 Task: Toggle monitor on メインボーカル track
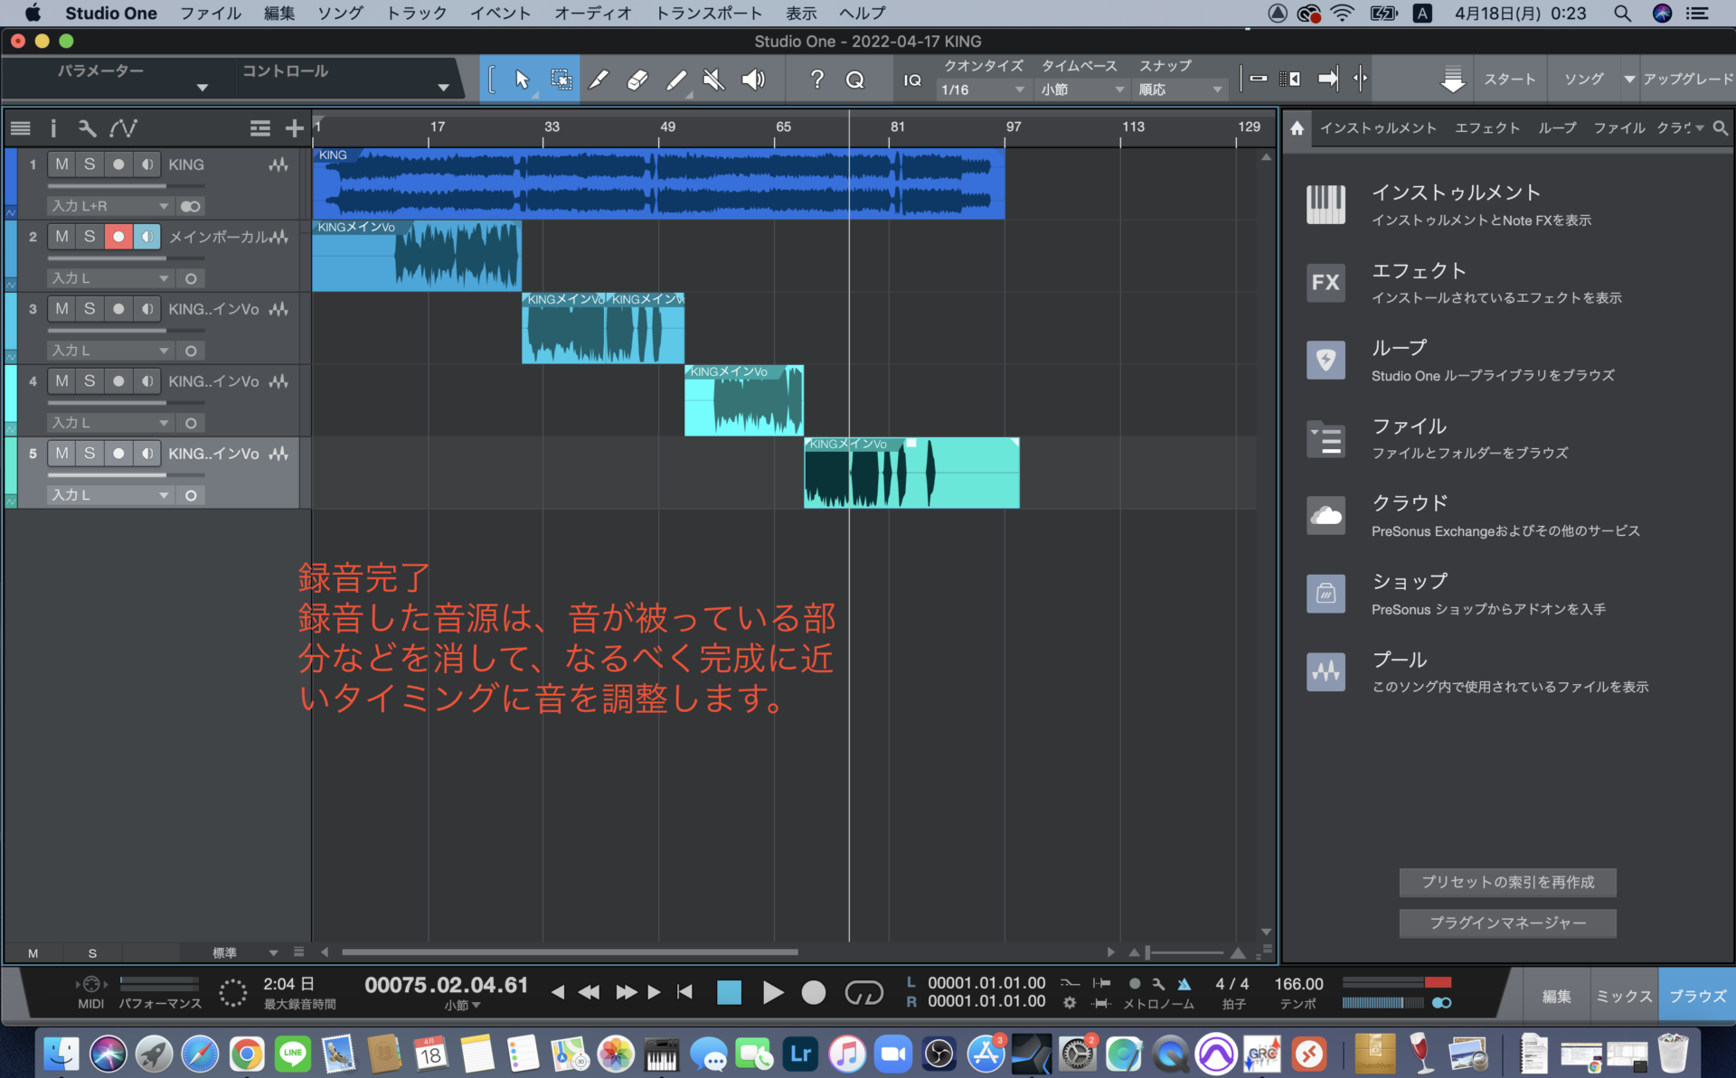point(146,236)
